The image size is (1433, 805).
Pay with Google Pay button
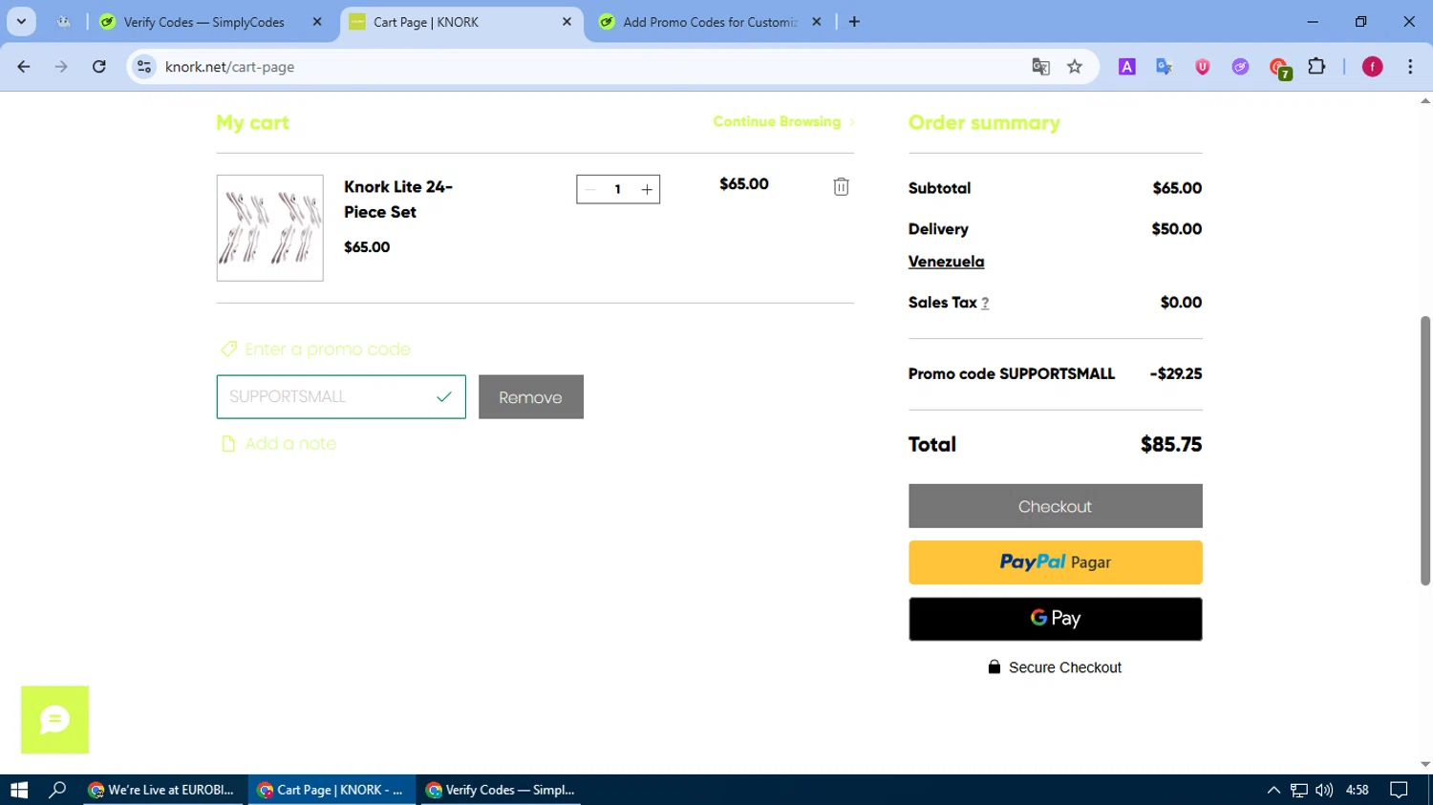(1056, 619)
